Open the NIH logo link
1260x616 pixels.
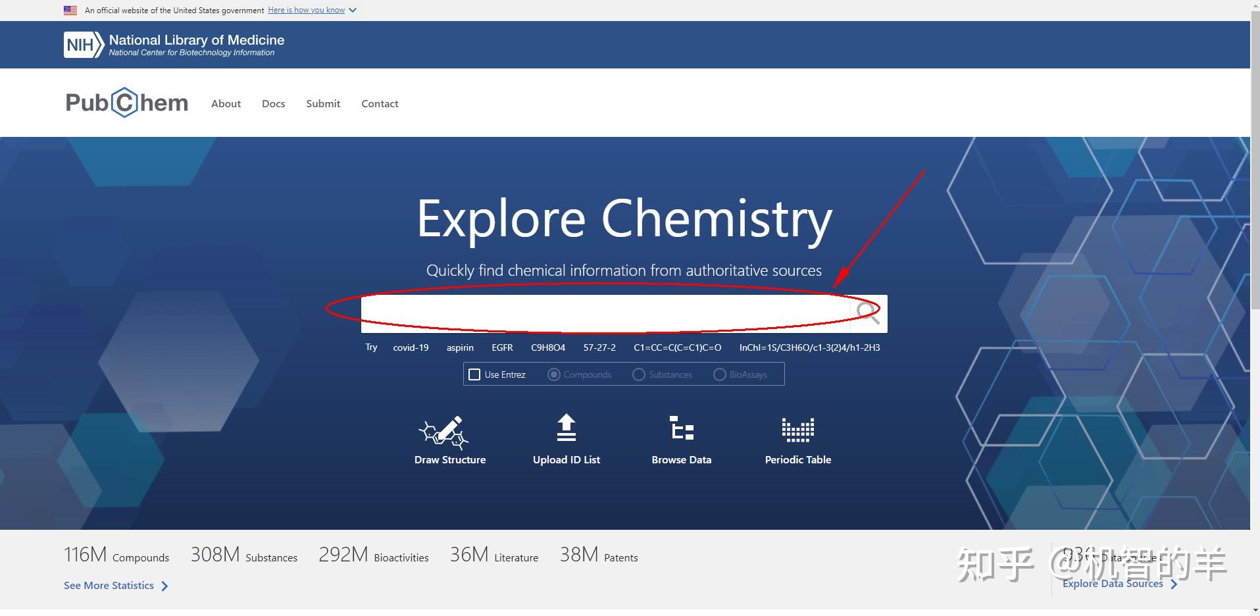(84, 45)
